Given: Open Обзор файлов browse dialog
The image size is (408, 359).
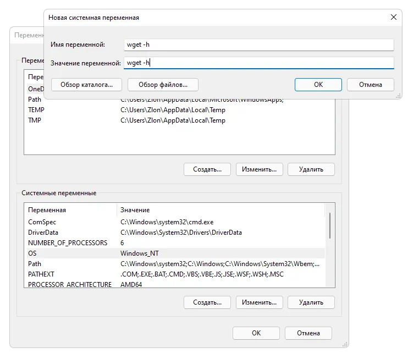Looking at the screenshot, I should tap(163, 85).
